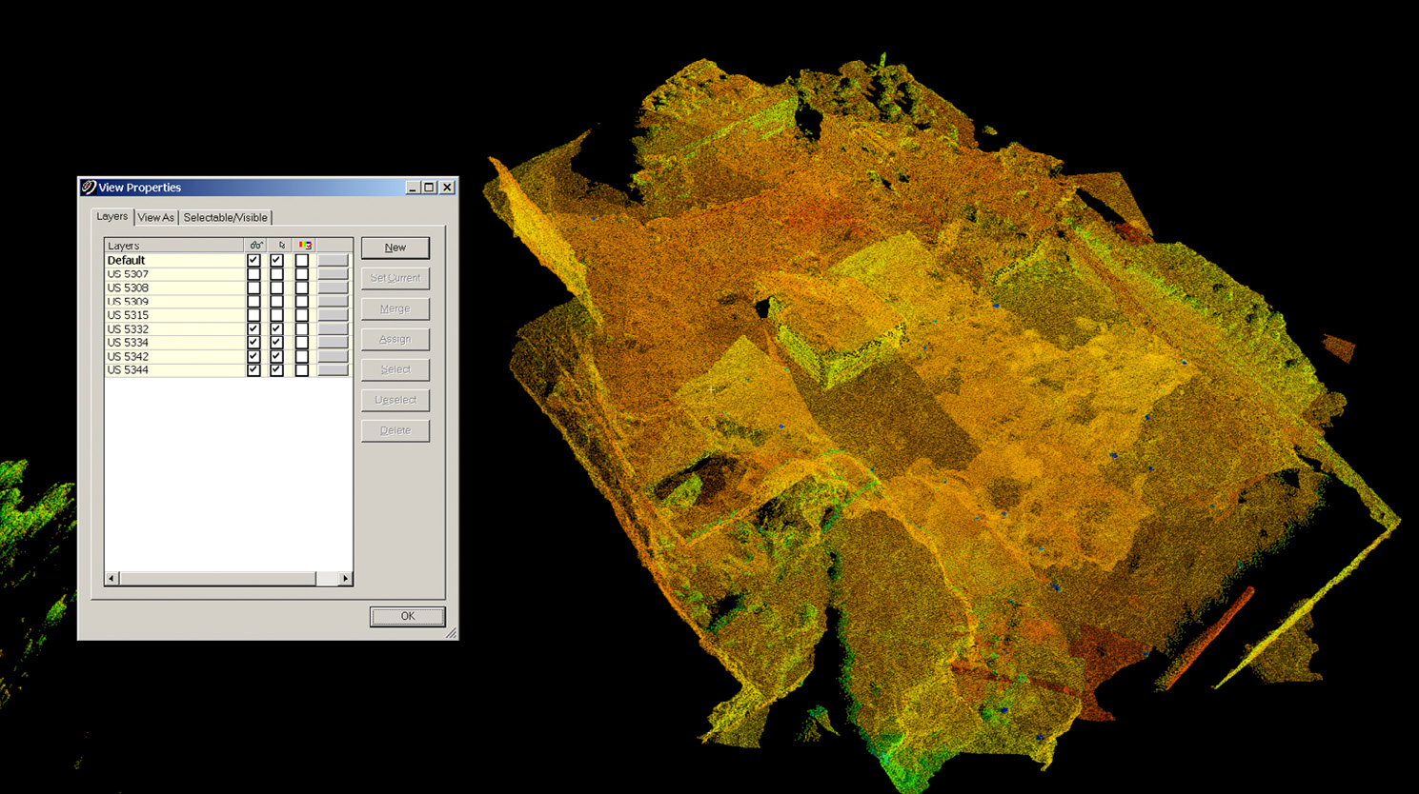Open the Selectable/Visible tab
The width and height of the screenshot is (1419, 794).
[x=226, y=217]
